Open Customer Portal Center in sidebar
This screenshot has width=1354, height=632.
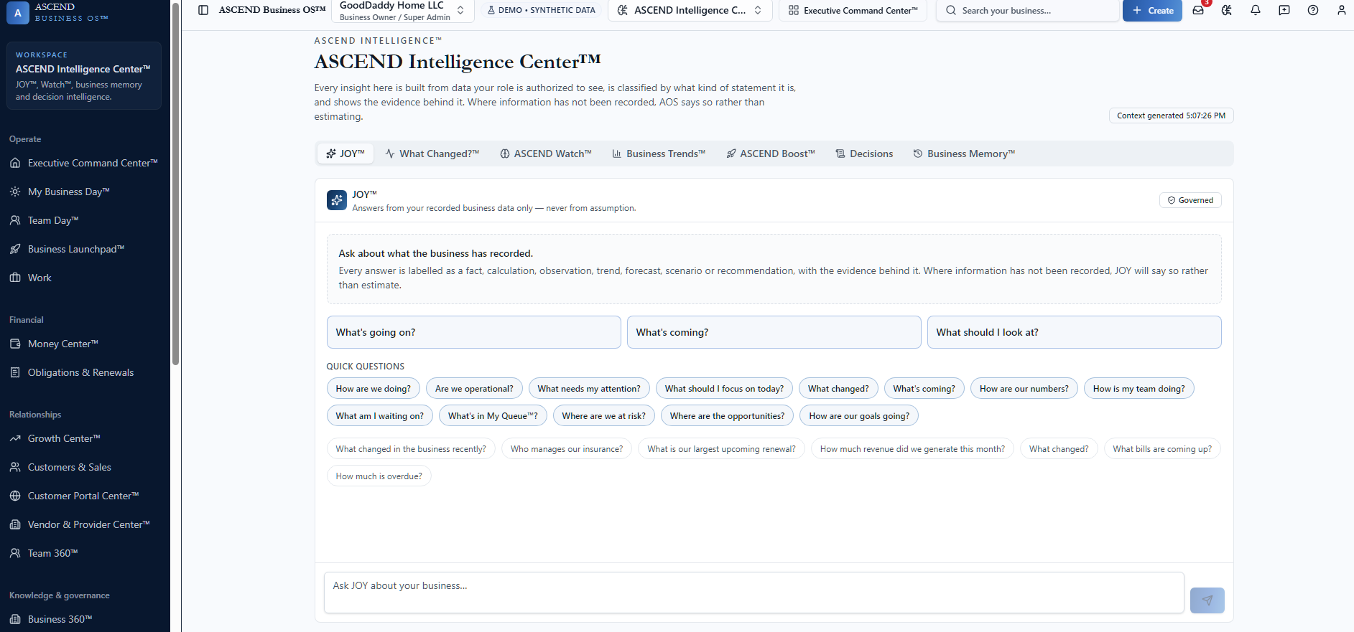(85, 496)
